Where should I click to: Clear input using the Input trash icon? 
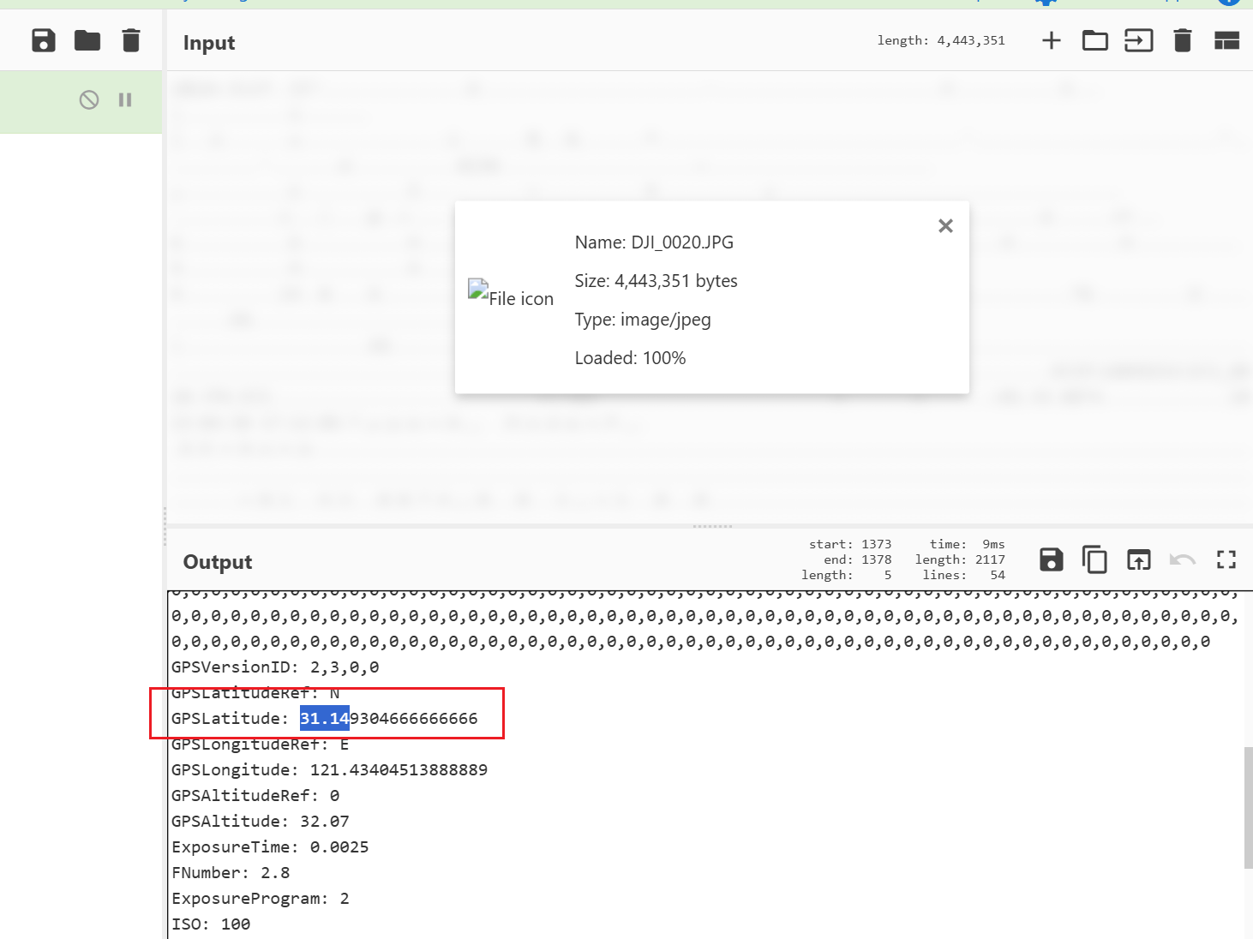(x=1182, y=40)
